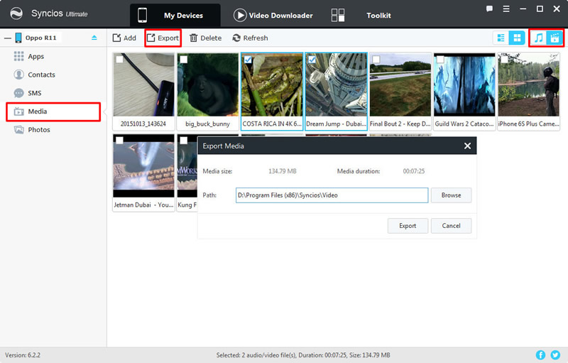Click the export Path input field
This screenshot has width=568, height=363.
(x=332, y=195)
